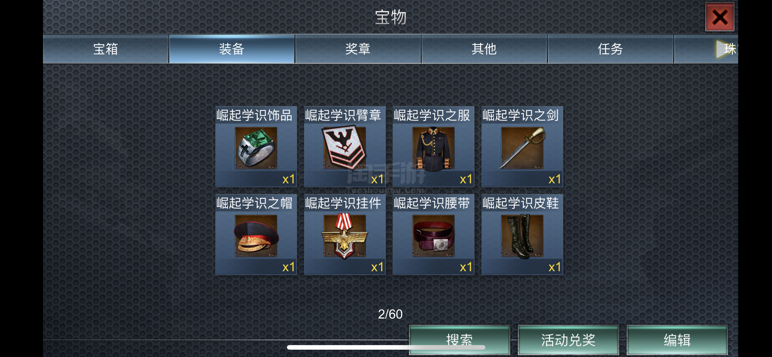The image size is (772, 357).
Task: Click the 活动兑奖 button
Action: (x=568, y=340)
